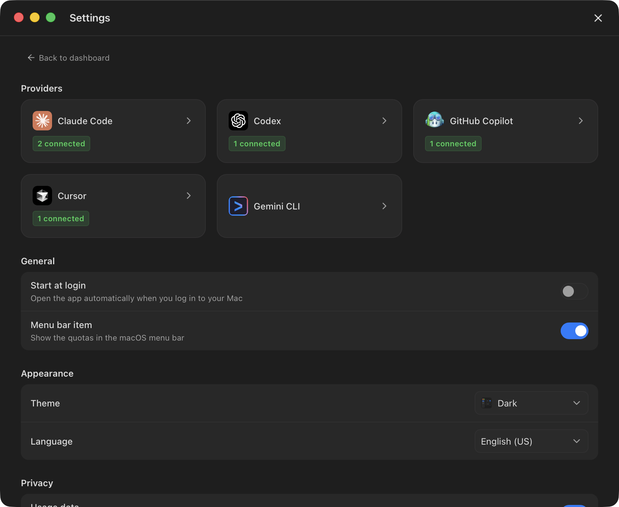The width and height of the screenshot is (619, 507).
Task: Open the Language dropdown showing English (US)
Action: click(532, 441)
